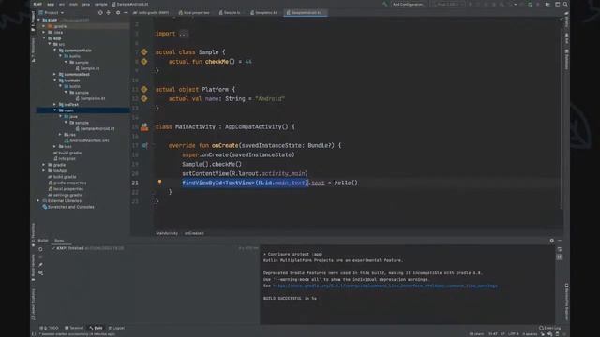Expand the res folder
This screenshot has height=337, width=600.
point(60,135)
